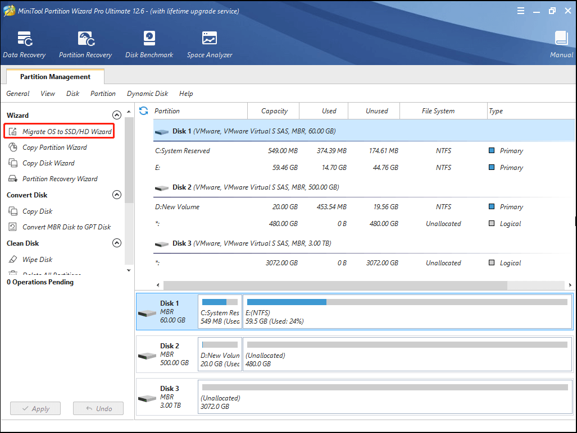The width and height of the screenshot is (577, 433).
Task: Click Primary color square in E: row
Action: point(491,167)
